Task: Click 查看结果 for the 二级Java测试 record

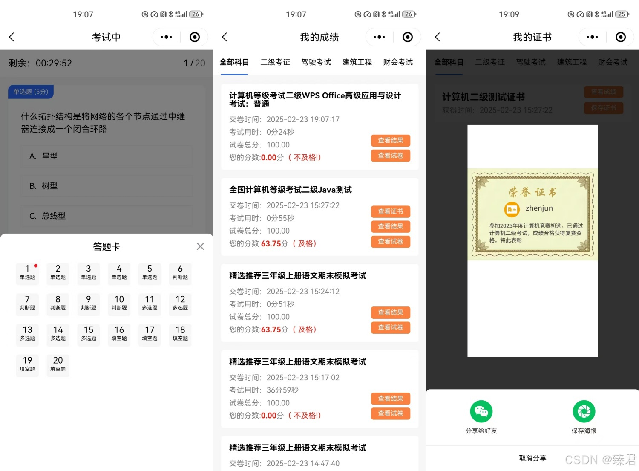Action: [391, 226]
